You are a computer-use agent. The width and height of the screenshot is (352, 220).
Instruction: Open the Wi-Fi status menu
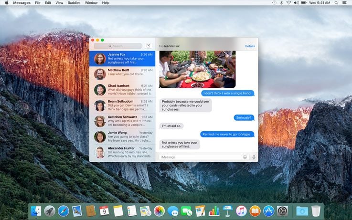[288, 3]
